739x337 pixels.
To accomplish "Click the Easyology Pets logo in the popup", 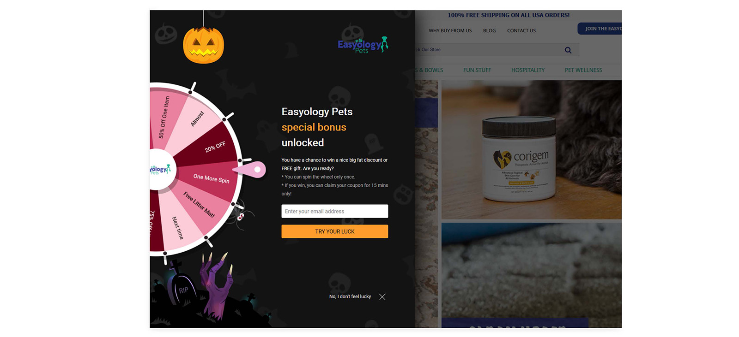I will (363, 45).
